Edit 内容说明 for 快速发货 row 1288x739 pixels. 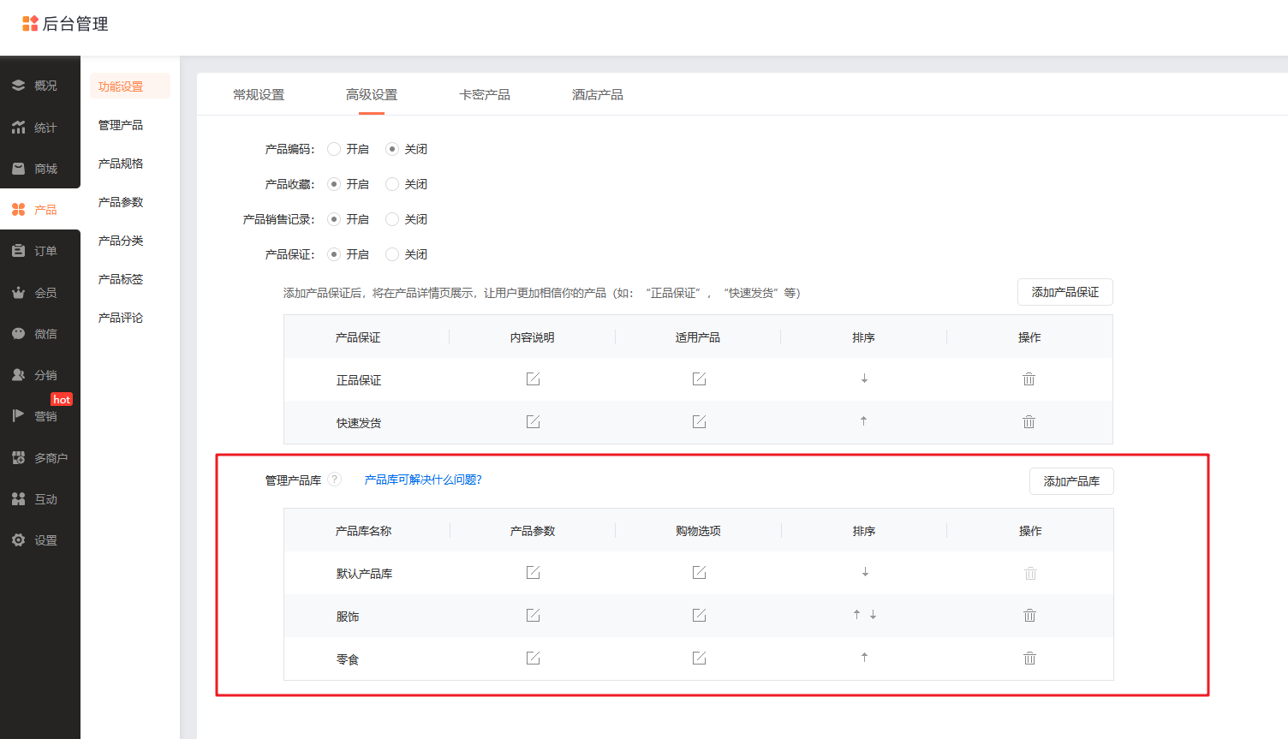coord(533,421)
